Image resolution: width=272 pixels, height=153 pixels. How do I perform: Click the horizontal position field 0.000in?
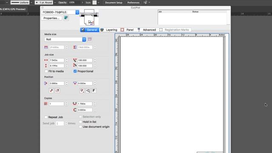pos(57,83)
